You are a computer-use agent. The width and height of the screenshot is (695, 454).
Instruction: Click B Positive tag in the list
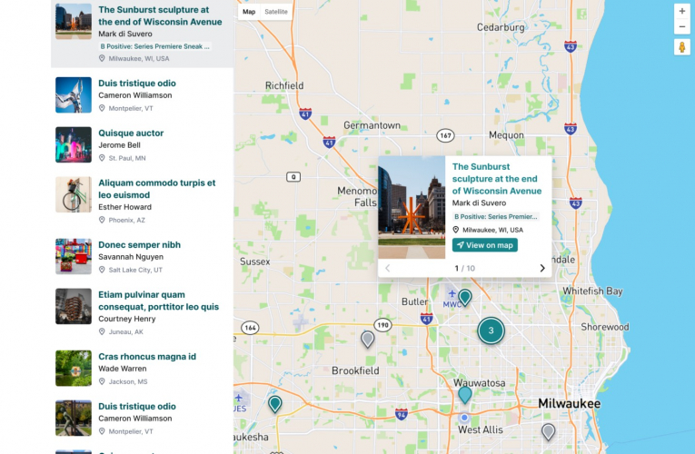[154, 46]
